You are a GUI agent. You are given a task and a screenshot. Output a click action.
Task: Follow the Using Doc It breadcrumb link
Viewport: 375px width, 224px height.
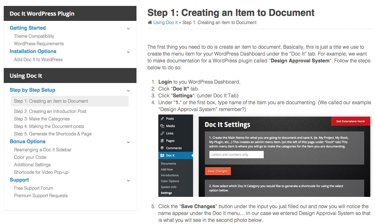point(165,22)
